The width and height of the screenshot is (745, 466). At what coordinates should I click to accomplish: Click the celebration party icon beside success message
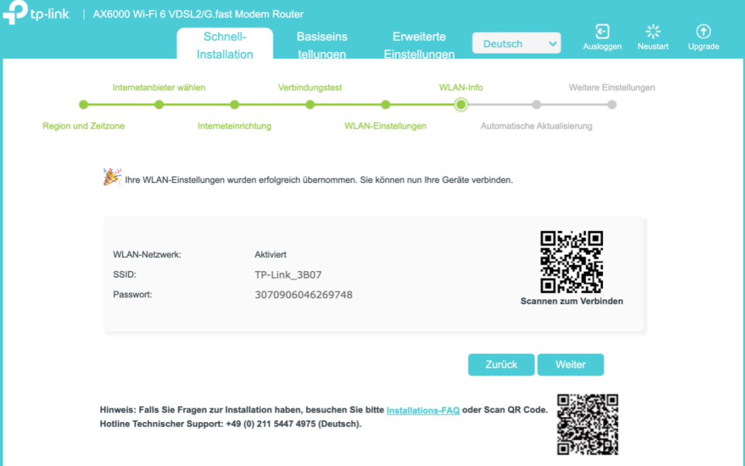(112, 177)
